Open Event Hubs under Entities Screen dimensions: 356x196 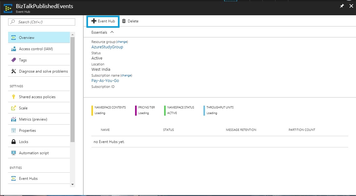(x=39, y=178)
